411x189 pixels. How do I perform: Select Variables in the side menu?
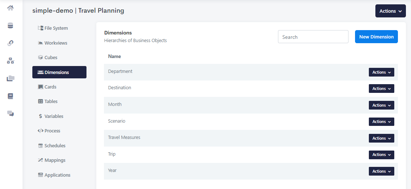point(54,116)
